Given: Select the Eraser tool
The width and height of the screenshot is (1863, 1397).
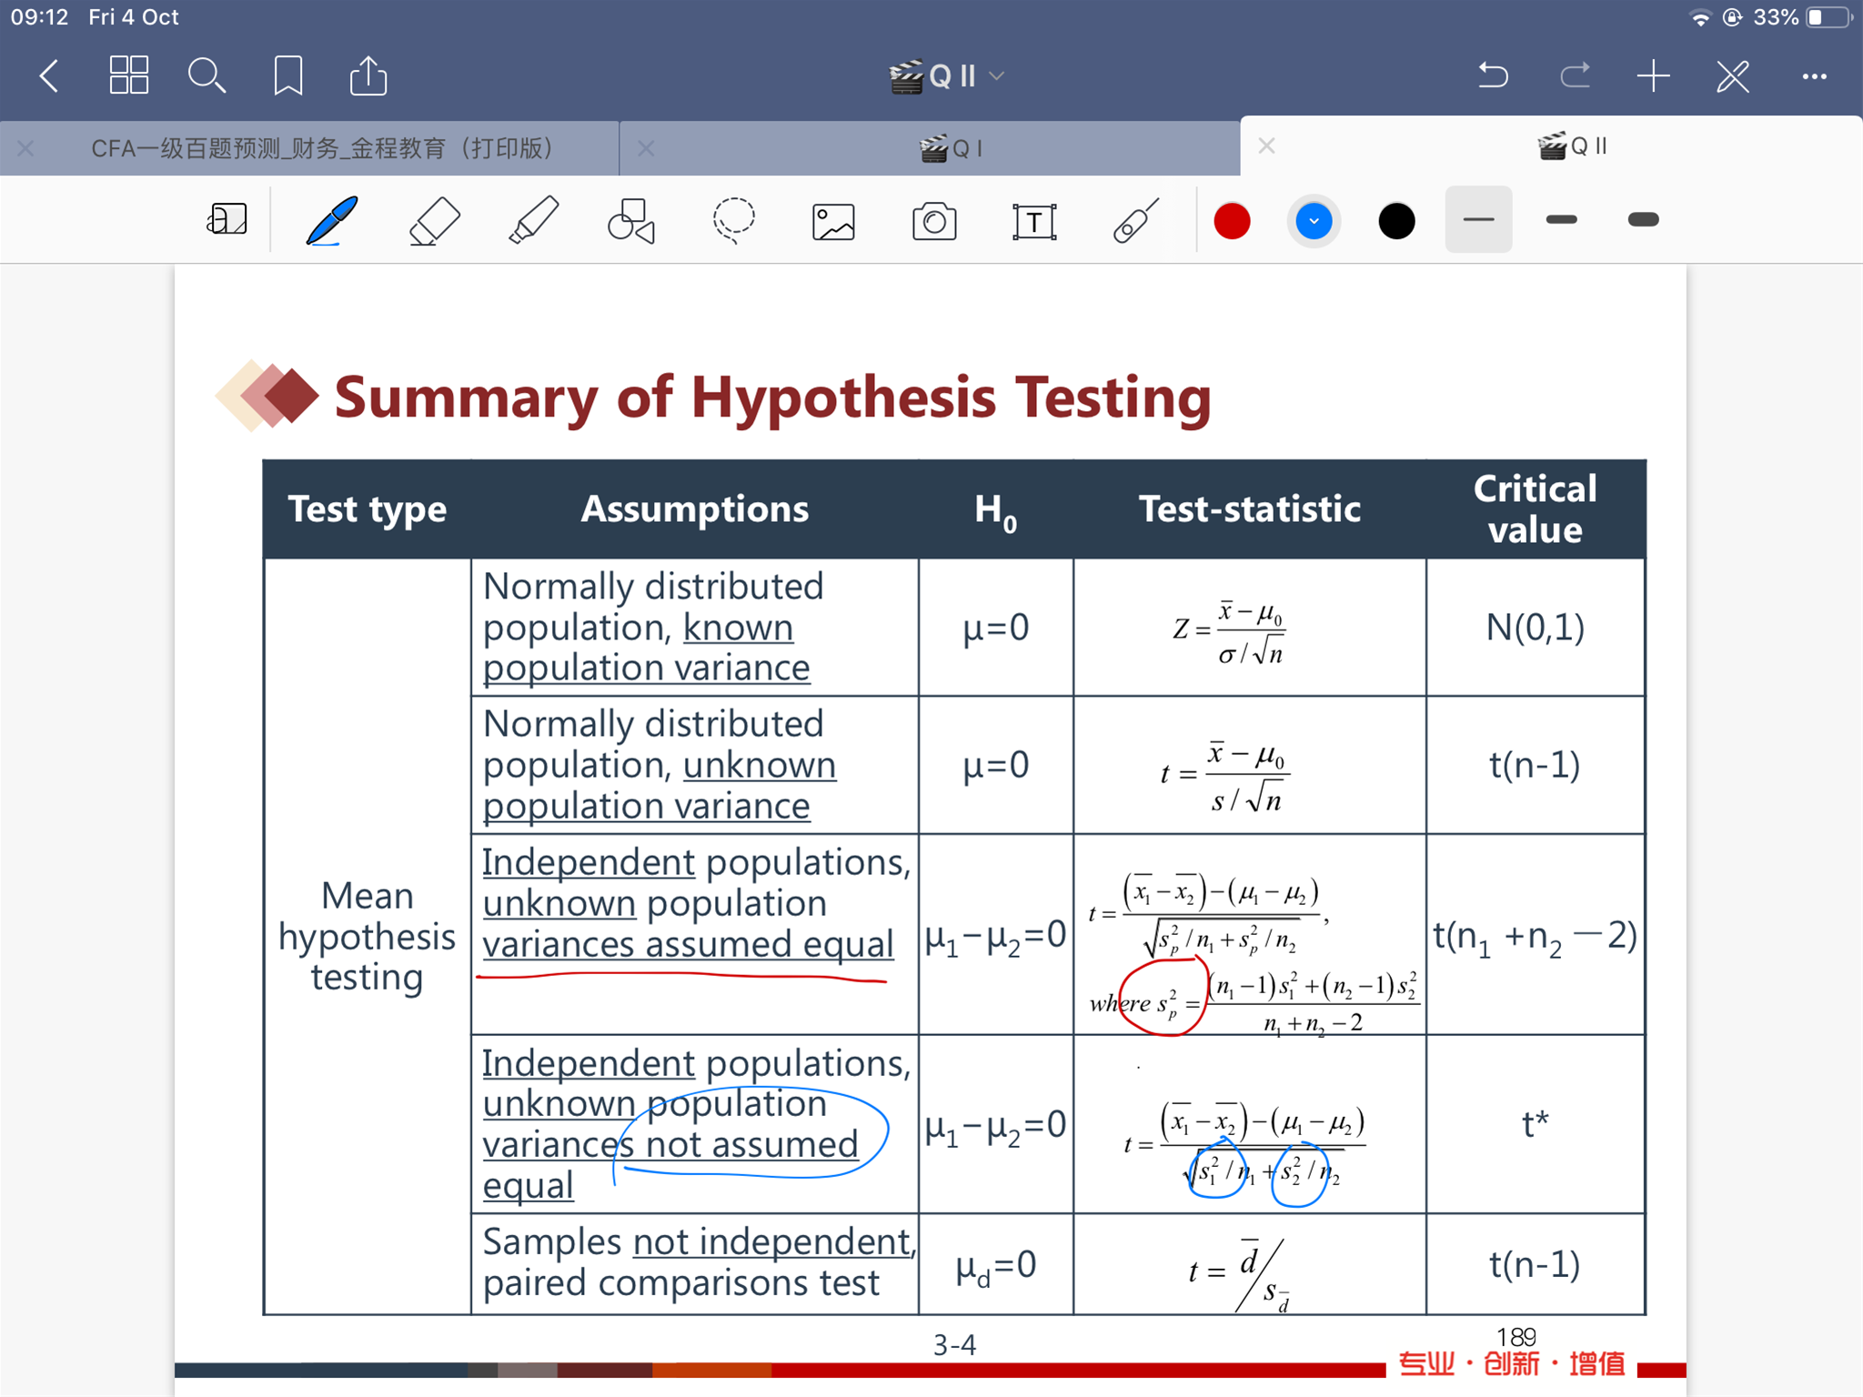Looking at the screenshot, I should pos(434,221).
